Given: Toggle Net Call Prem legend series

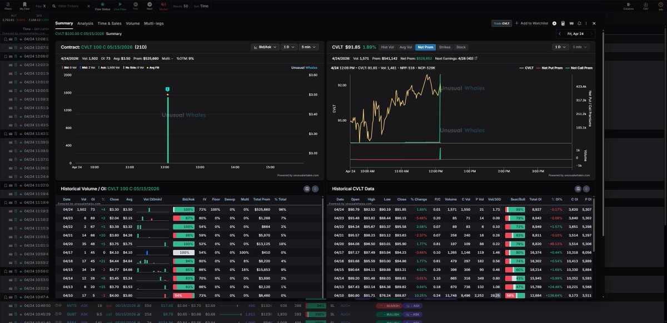Looking at the screenshot, I should coord(579,67).
